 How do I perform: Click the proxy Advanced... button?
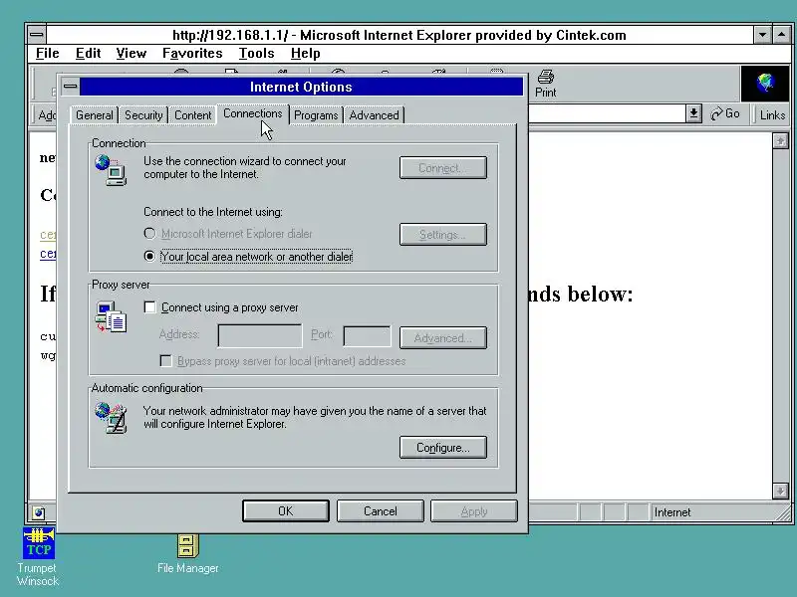[443, 338]
